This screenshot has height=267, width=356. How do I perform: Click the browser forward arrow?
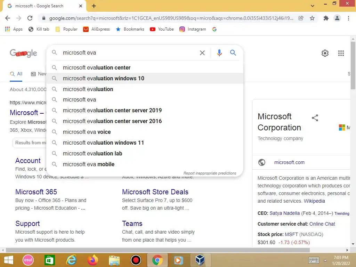(19, 18)
